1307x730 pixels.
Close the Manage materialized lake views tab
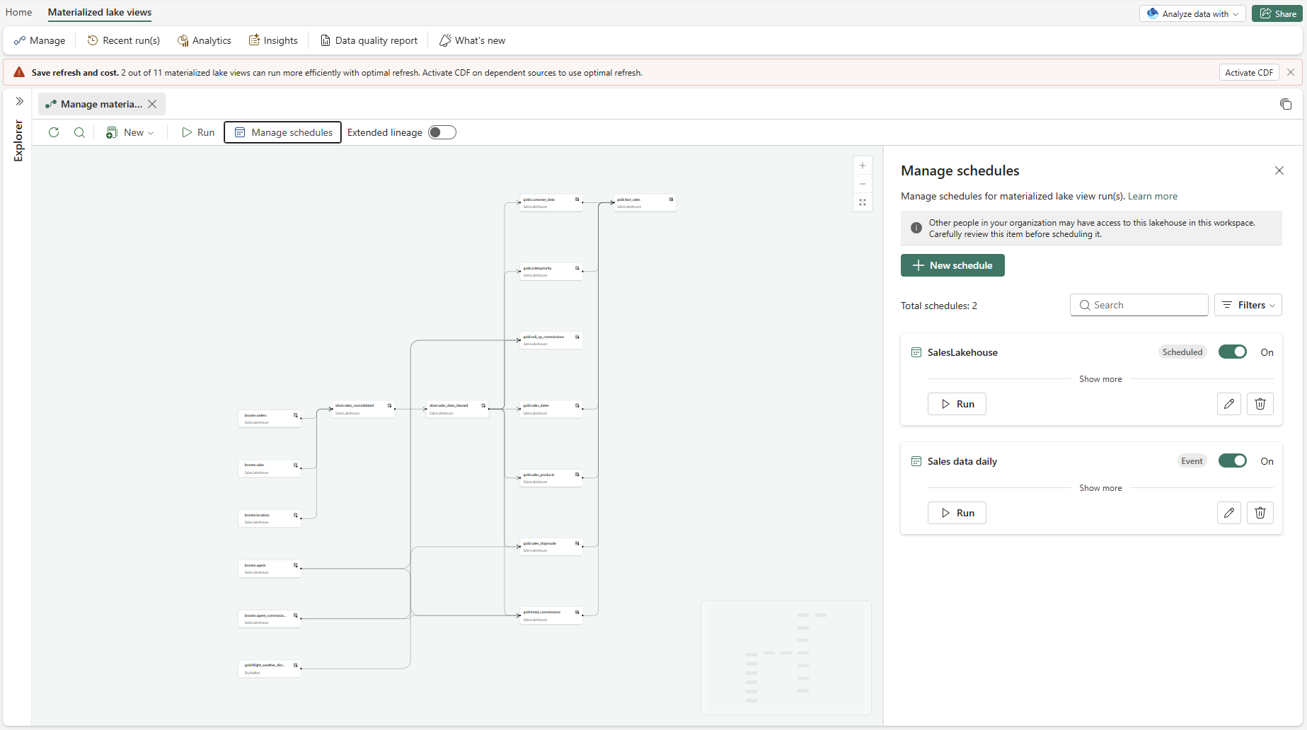point(152,104)
